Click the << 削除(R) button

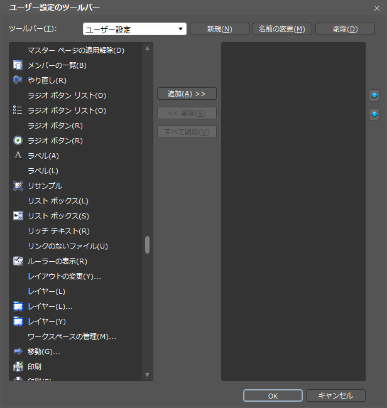[187, 113]
